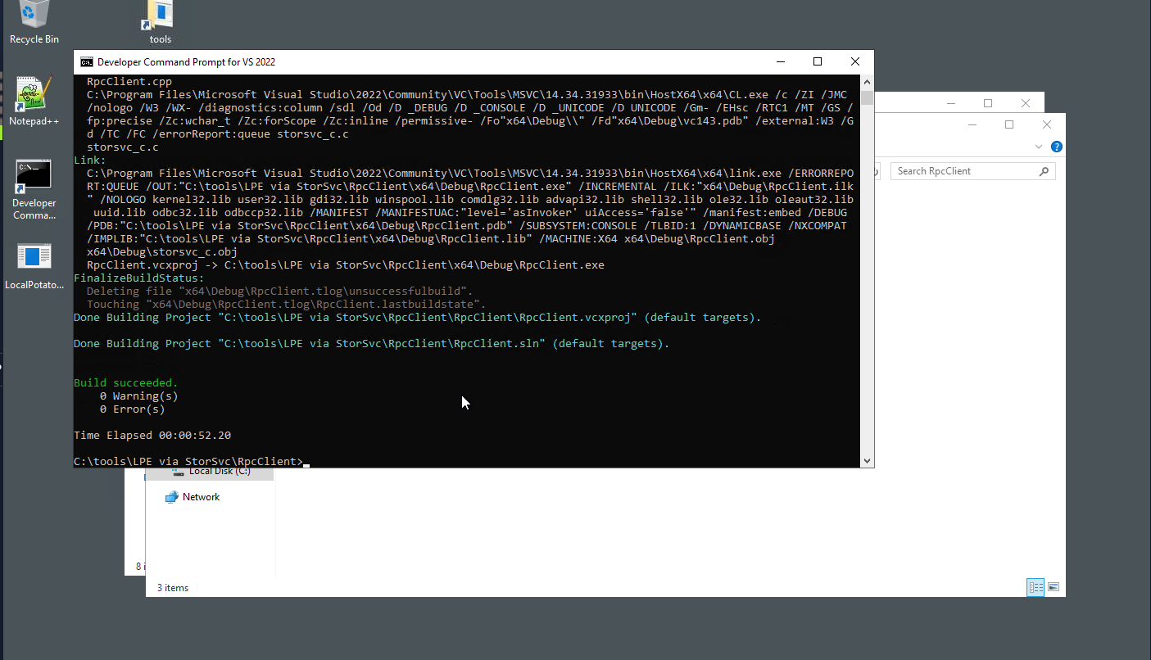
Task: Open the Recycle Bin desktop icon
Action: (34, 22)
